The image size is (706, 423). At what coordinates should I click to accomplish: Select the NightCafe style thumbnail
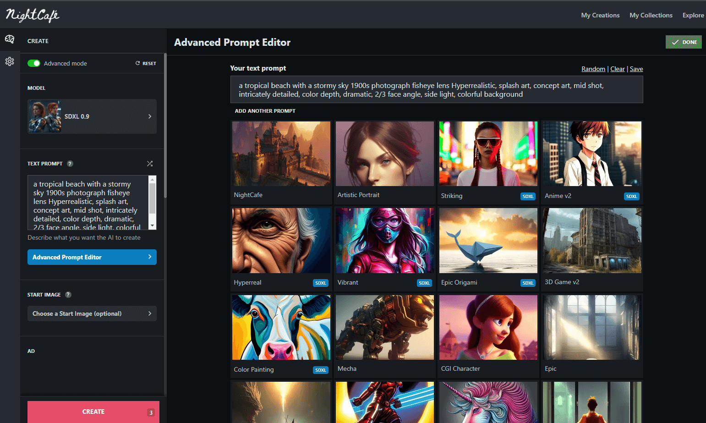pos(281,154)
